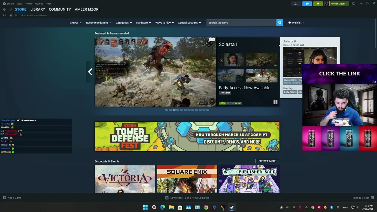Show previous featured game arrow
377x212 pixels.
90,72
